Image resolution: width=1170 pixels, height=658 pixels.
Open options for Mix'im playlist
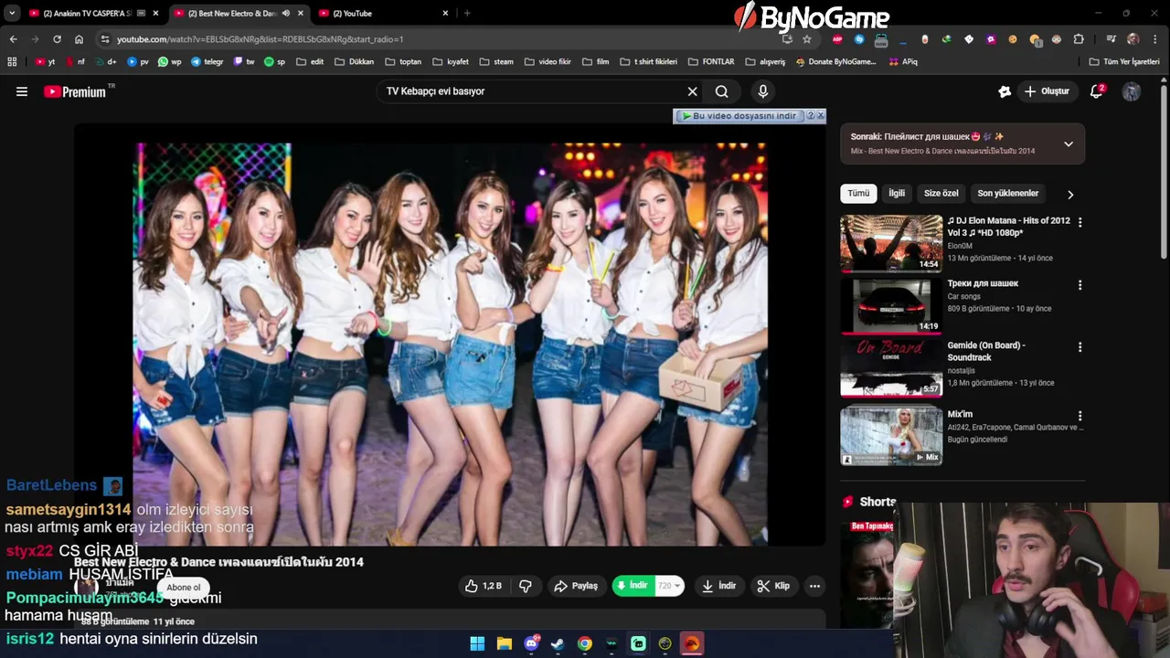1080,416
